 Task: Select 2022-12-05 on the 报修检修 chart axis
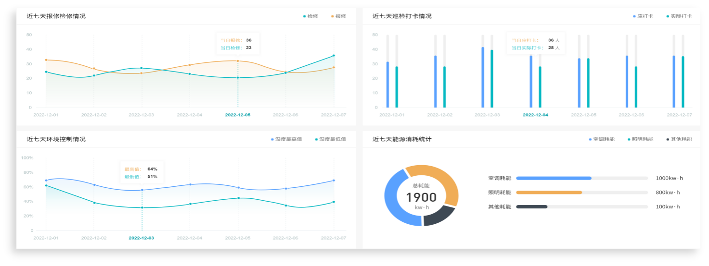point(238,115)
